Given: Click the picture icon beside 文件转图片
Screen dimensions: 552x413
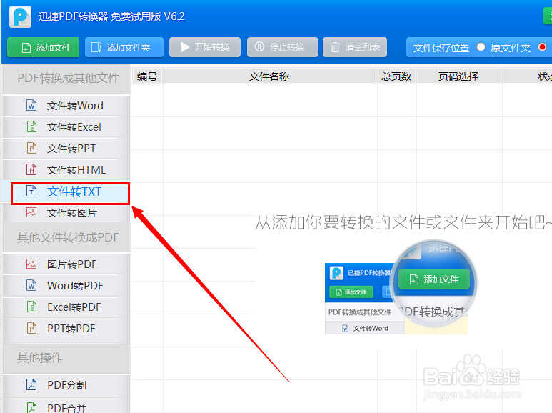Looking at the screenshot, I should (31, 213).
